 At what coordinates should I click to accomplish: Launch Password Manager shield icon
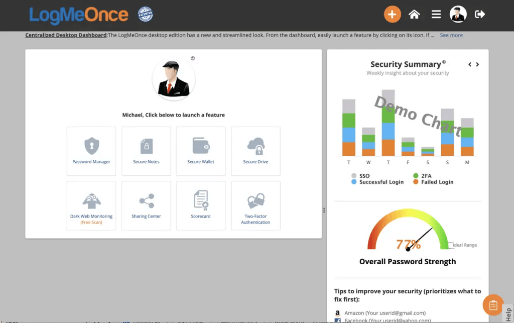[91, 146]
